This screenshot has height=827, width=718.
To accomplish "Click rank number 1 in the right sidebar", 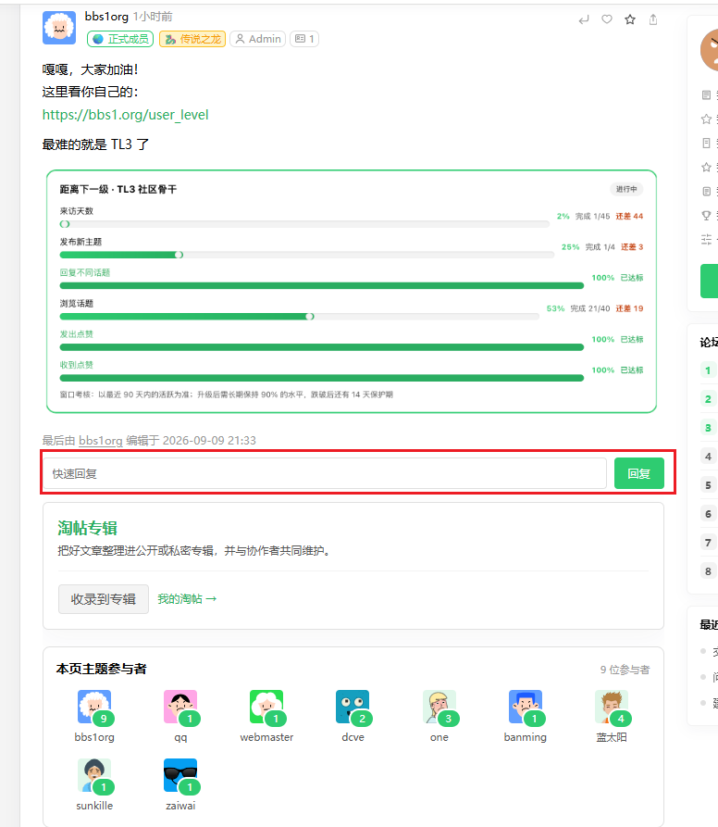I will [708, 370].
